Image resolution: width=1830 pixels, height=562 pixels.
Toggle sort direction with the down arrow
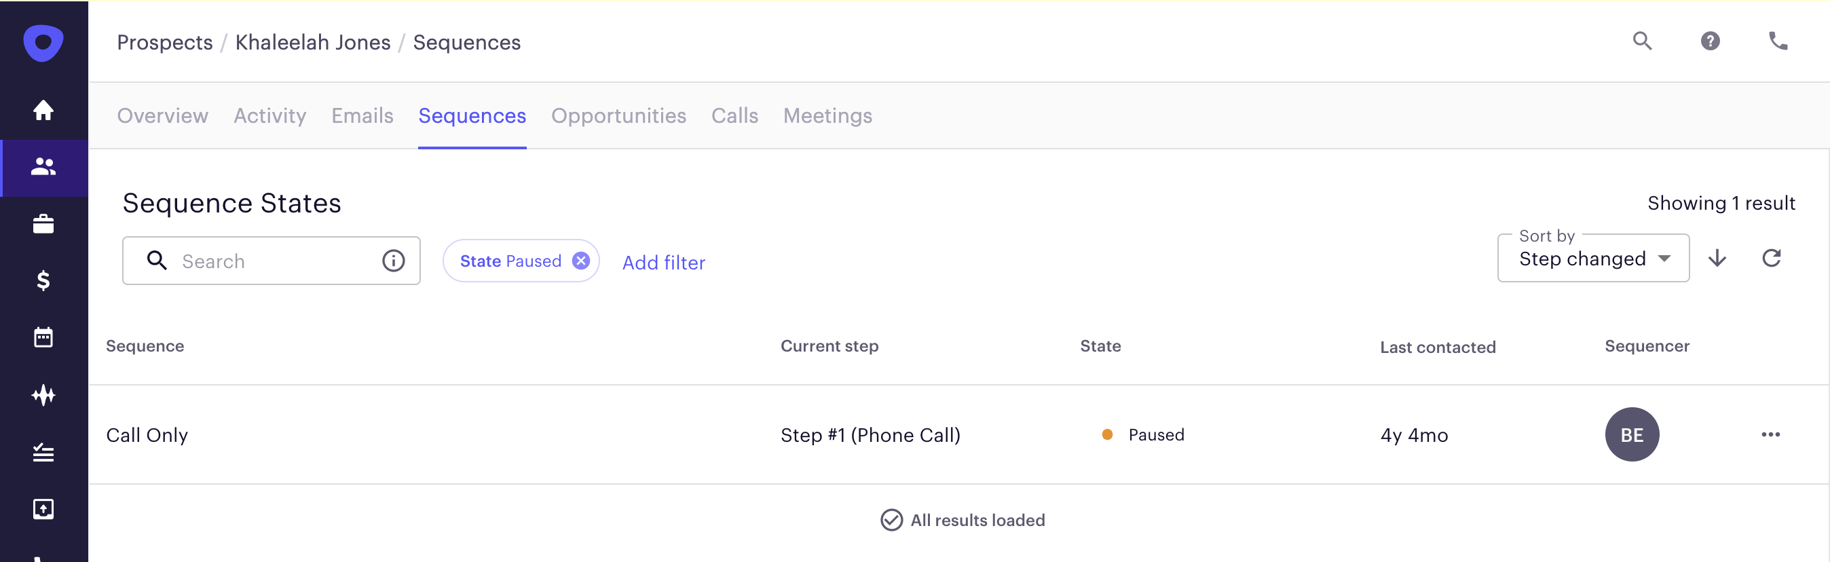[1717, 258]
